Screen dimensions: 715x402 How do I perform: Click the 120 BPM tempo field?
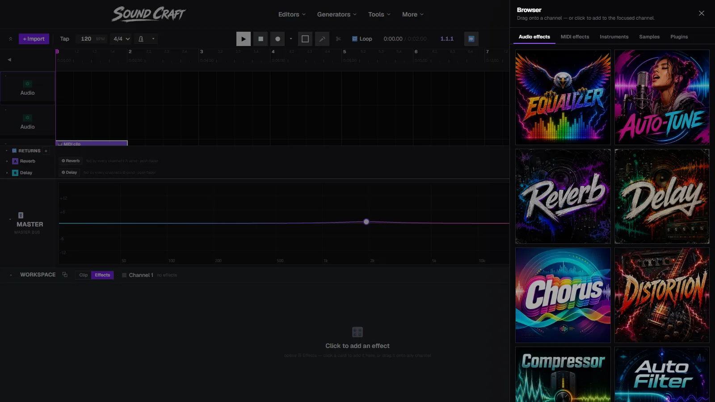(93, 39)
